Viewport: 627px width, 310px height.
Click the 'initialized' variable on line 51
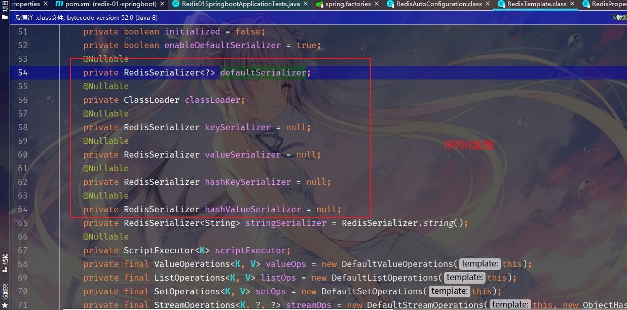pos(192,31)
